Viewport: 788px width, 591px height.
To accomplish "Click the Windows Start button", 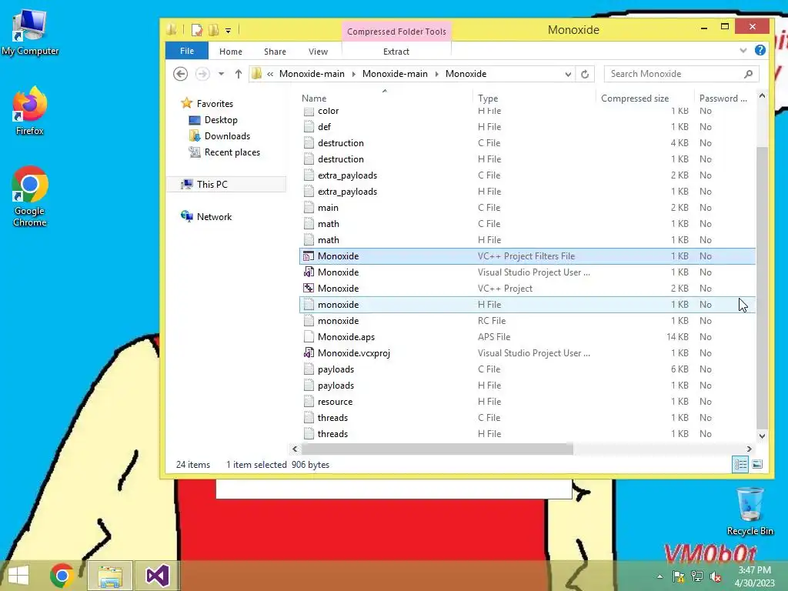I will click(x=18, y=576).
